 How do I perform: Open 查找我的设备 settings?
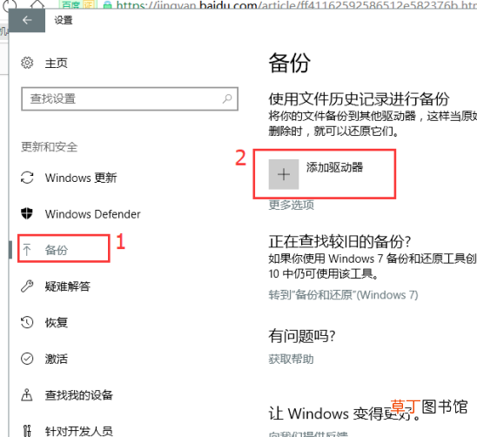[79, 395]
